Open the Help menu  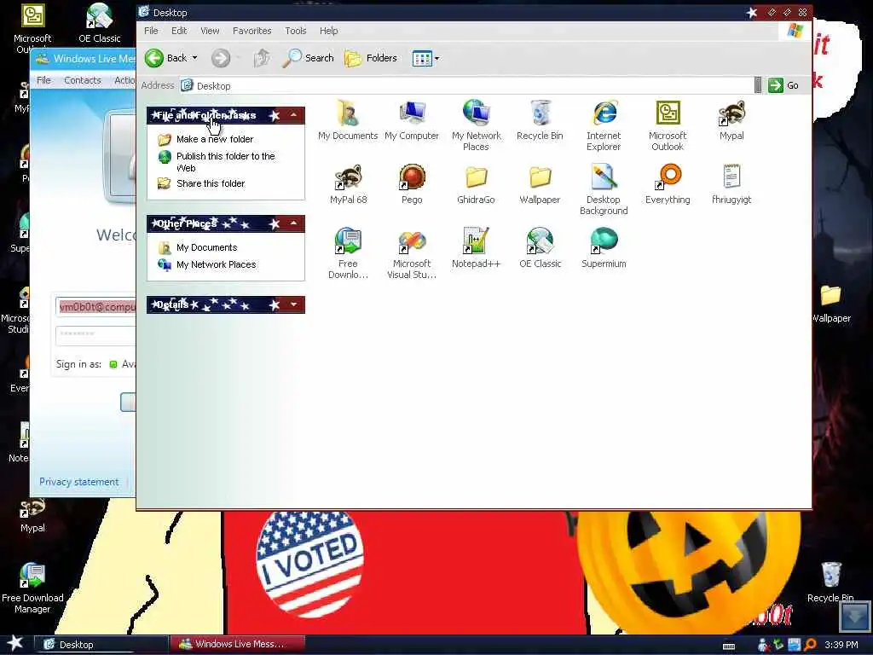click(328, 31)
